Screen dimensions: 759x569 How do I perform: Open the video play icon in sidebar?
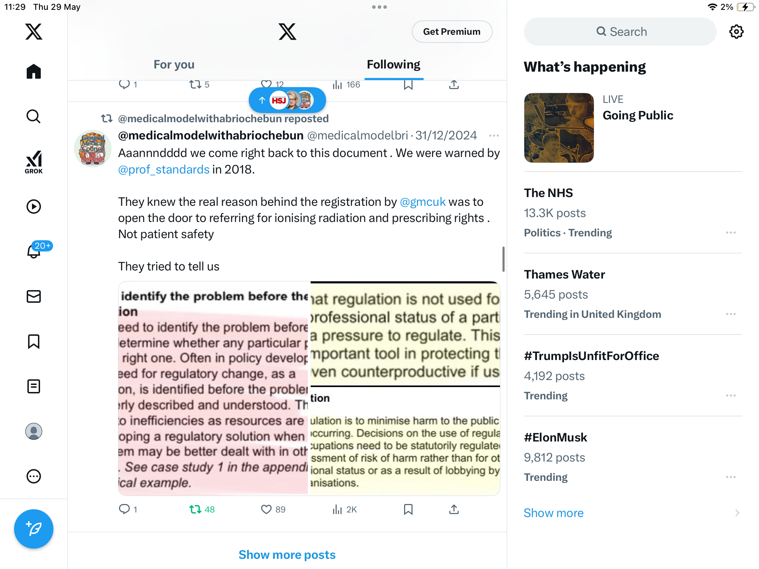click(34, 207)
